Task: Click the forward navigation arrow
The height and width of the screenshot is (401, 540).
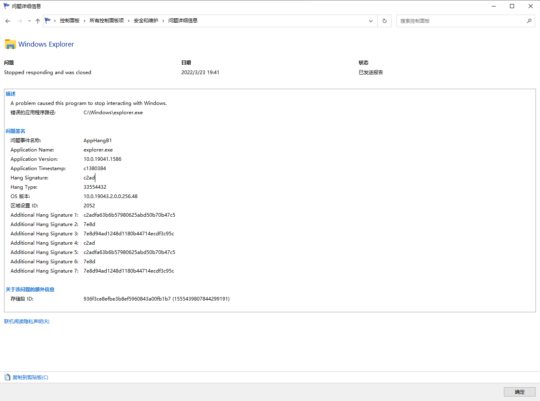Action: [x=19, y=21]
